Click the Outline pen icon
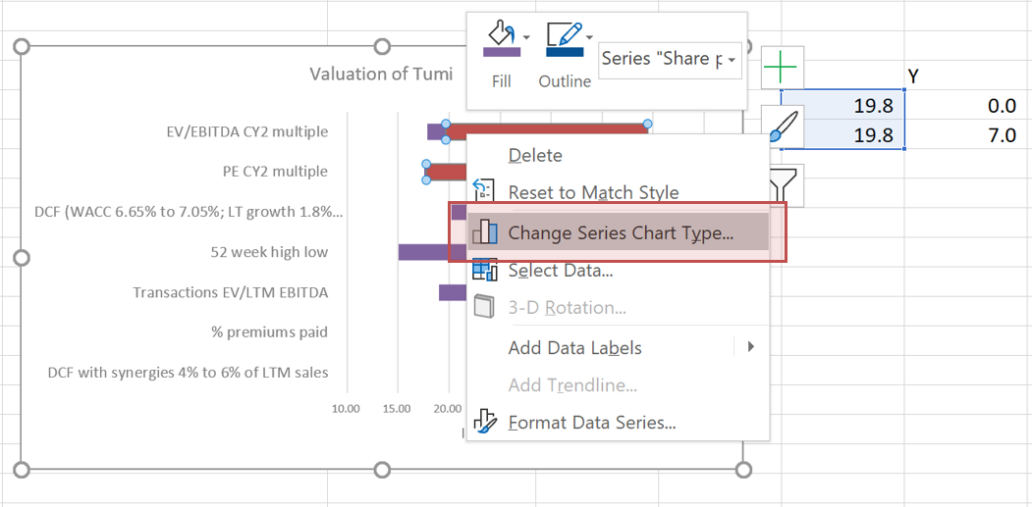This screenshot has height=507, width=1032. pos(564,36)
